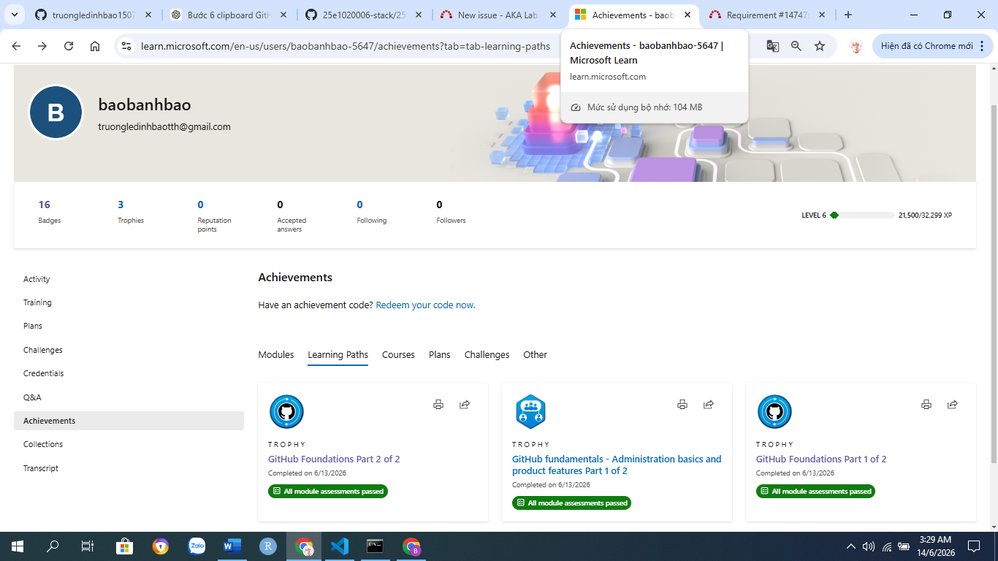Screen dimensions: 998x561
Task: Reload the Microsoft Learn page
Action: point(69,46)
